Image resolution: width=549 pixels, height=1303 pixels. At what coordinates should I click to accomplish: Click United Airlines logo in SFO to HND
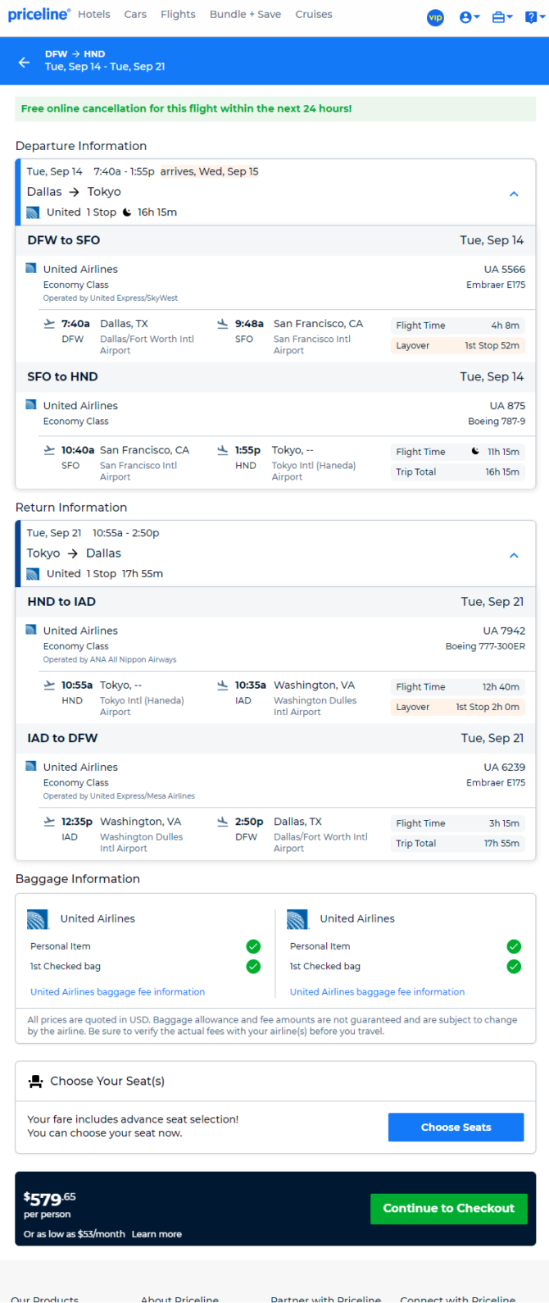[31, 404]
